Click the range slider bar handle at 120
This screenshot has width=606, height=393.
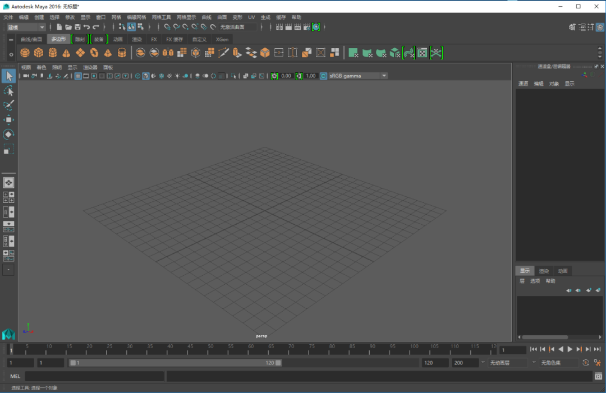tap(278, 363)
